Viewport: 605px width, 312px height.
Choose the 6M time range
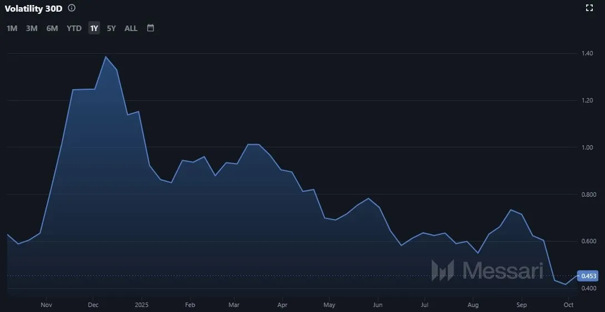click(x=52, y=28)
